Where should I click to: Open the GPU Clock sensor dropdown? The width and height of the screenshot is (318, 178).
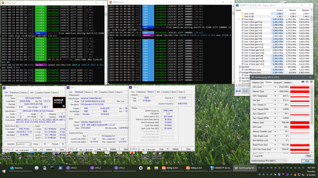click(275, 87)
